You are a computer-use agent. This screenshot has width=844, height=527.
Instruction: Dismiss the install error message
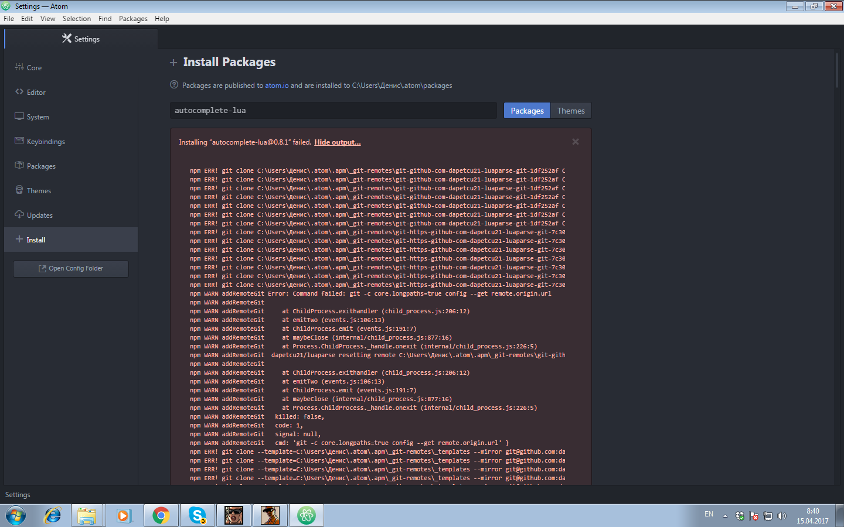tap(576, 142)
